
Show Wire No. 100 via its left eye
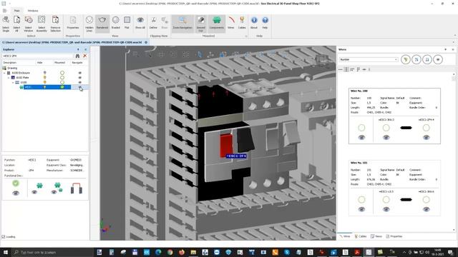pos(361,138)
